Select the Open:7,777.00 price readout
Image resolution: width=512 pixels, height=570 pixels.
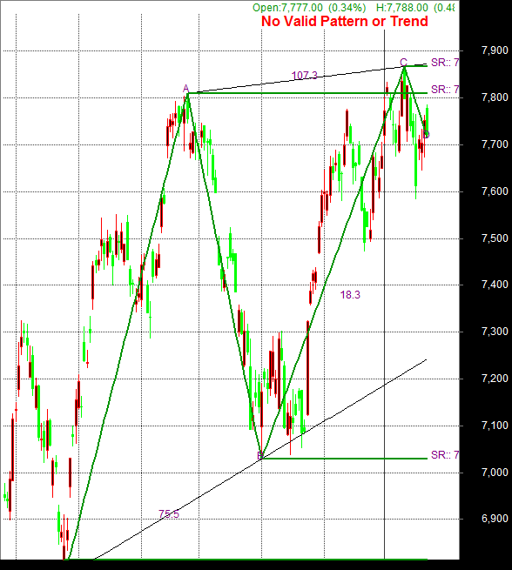(309, 7)
